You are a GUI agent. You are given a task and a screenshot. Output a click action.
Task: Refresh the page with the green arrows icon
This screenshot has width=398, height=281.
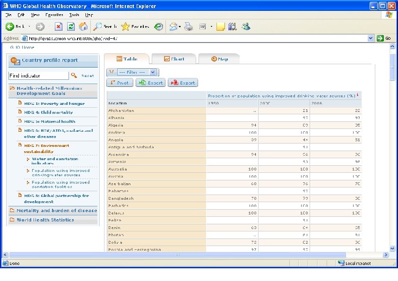(x=71, y=26)
